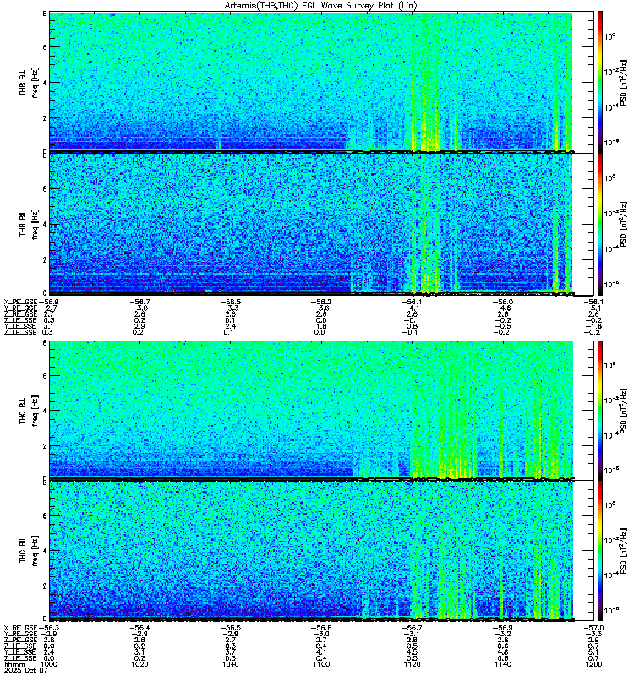Click the 'THB B⊥ freq [Hz]' axis label
The height and width of the screenshot is (676, 634).
29,82
